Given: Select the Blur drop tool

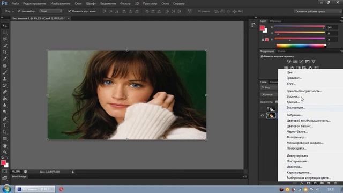Looking at the screenshot, I should (5, 105).
